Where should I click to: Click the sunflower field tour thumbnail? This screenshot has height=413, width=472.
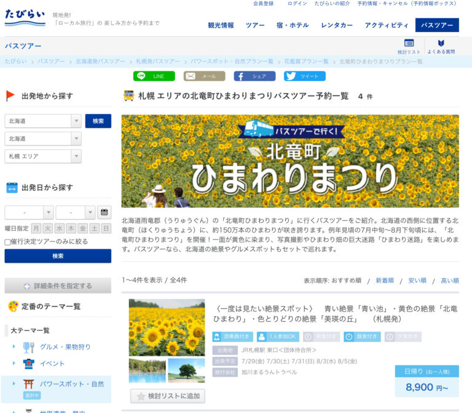click(x=167, y=327)
